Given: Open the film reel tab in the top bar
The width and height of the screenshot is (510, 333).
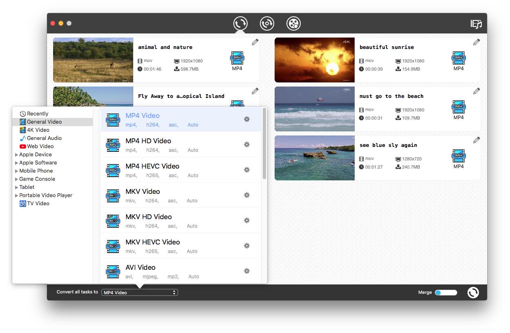Looking at the screenshot, I should point(293,23).
